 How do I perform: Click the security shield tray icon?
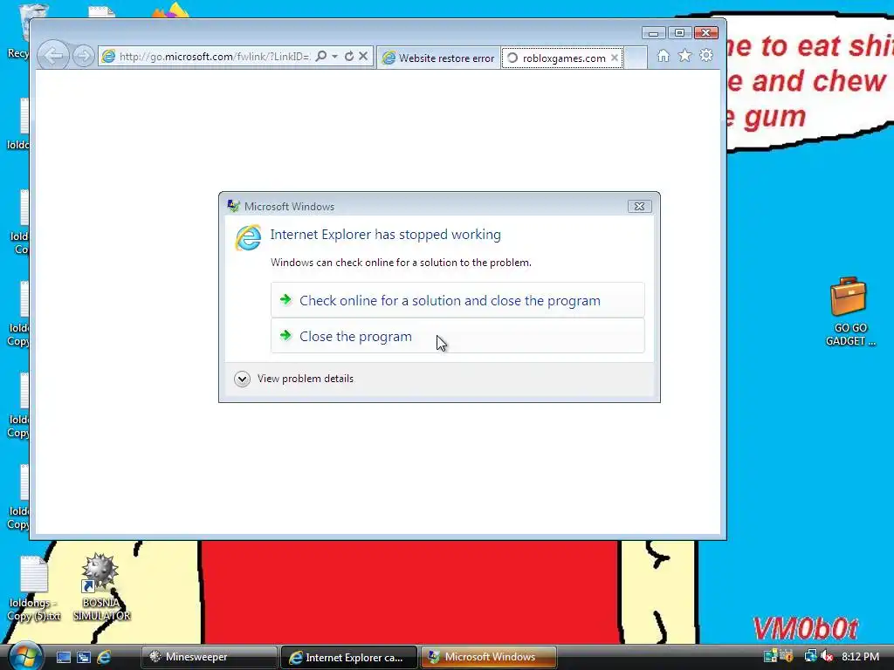tap(787, 656)
